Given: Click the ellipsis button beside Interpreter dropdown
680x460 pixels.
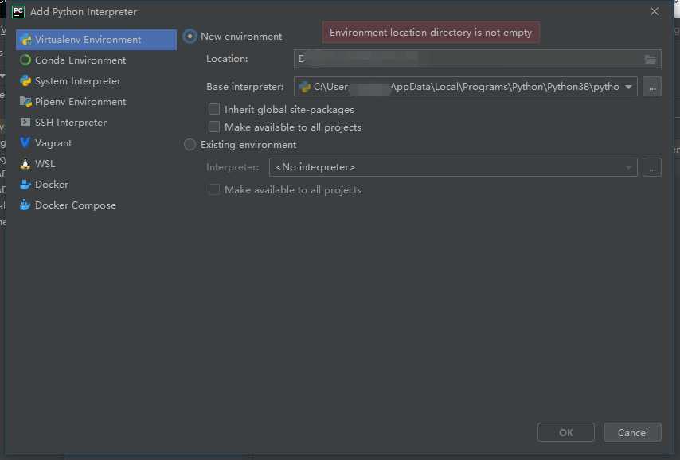Looking at the screenshot, I should pyautogui.click(x=652, y=167).
